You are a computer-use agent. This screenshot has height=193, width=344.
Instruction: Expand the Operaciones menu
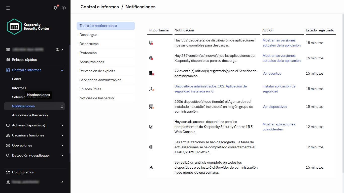coord(62,146)
